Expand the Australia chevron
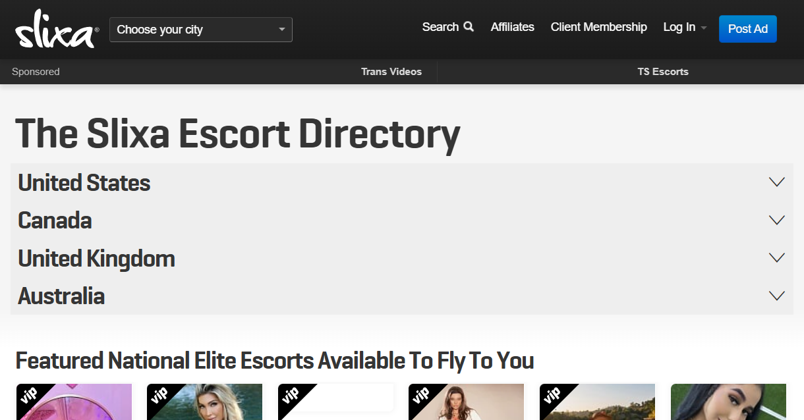This screenshot has width=804, height=420. (777, 296)
